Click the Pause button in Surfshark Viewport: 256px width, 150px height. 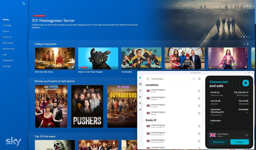[239, 142]
